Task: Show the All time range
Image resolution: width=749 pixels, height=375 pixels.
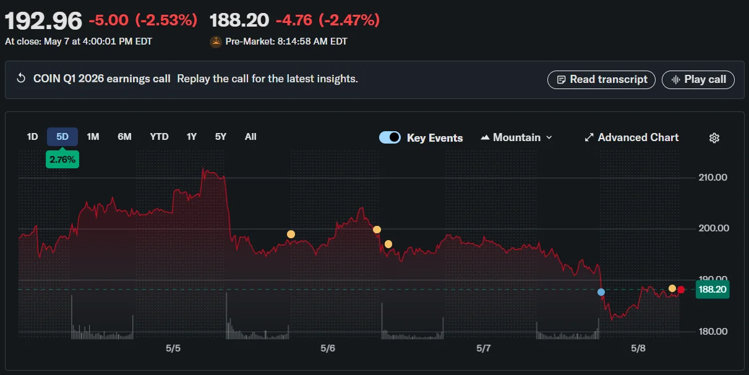Action: click(250, 137)
